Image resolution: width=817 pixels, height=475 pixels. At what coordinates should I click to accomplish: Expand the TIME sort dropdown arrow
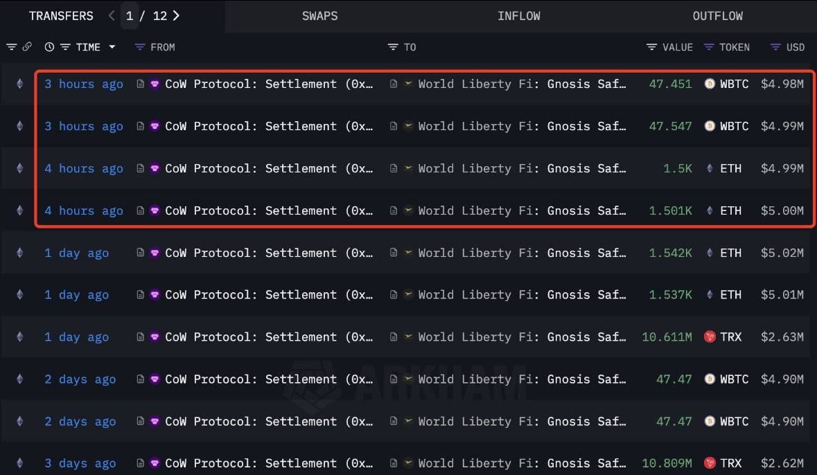click(x=112, y=47)
